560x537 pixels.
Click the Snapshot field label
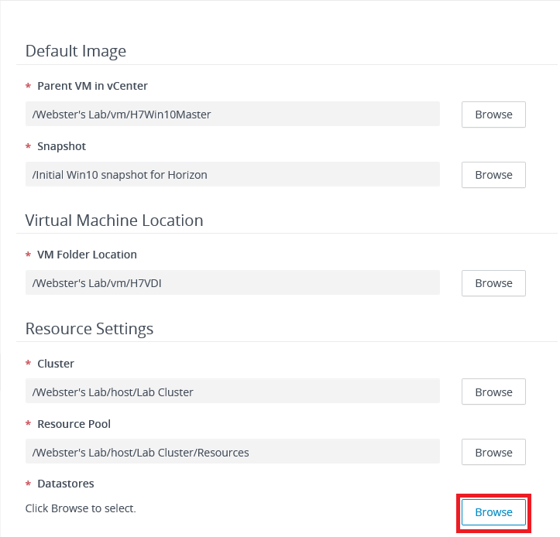click(61, 146)
